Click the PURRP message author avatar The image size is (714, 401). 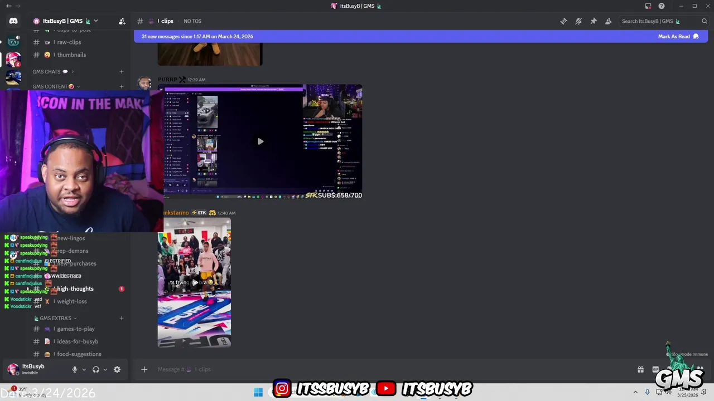144,84
